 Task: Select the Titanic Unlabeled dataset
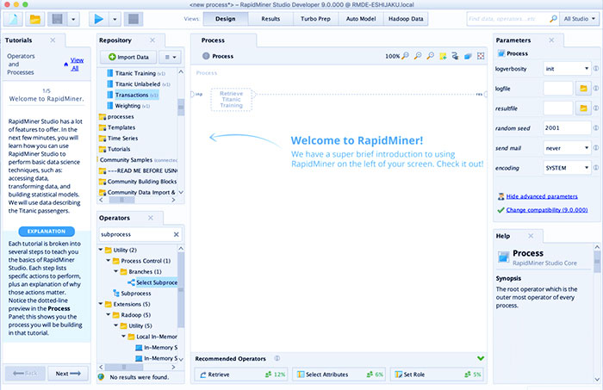138,84
